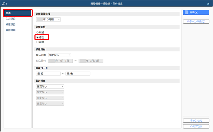213x132 pixels.
Task: Focus the 資産コード 最初 input field
Action: click(x=48, y=74)
